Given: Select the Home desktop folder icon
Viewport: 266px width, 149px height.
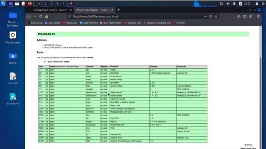Looking at the screenshot, I should pyautogui.click(x=13, y=58).
